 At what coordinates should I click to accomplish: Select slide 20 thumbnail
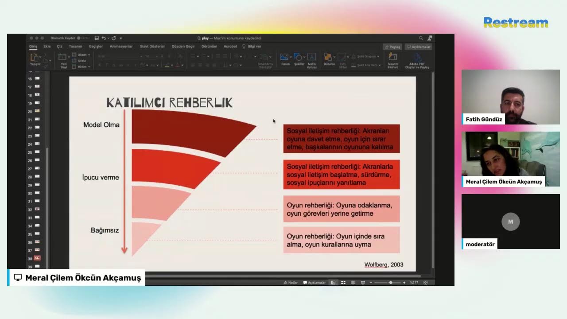pos(37,111)
